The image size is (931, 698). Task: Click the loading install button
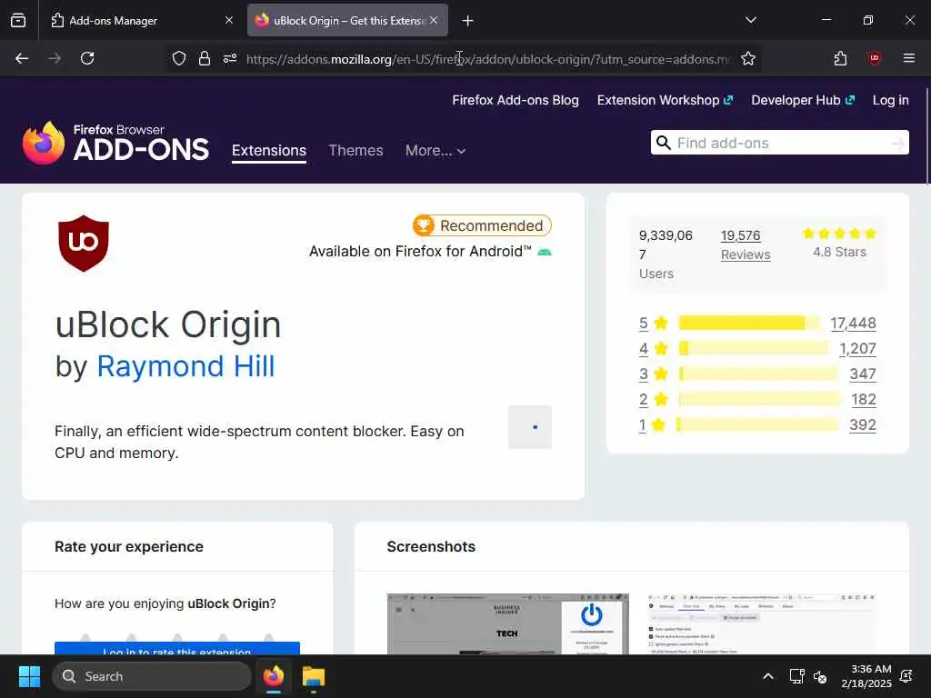pyautogui.click(x=530, y=427)
